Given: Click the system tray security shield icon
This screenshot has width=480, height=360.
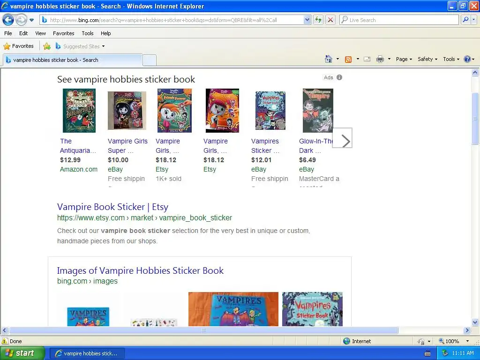Looking at the screenshot, I should coord(445,353).
